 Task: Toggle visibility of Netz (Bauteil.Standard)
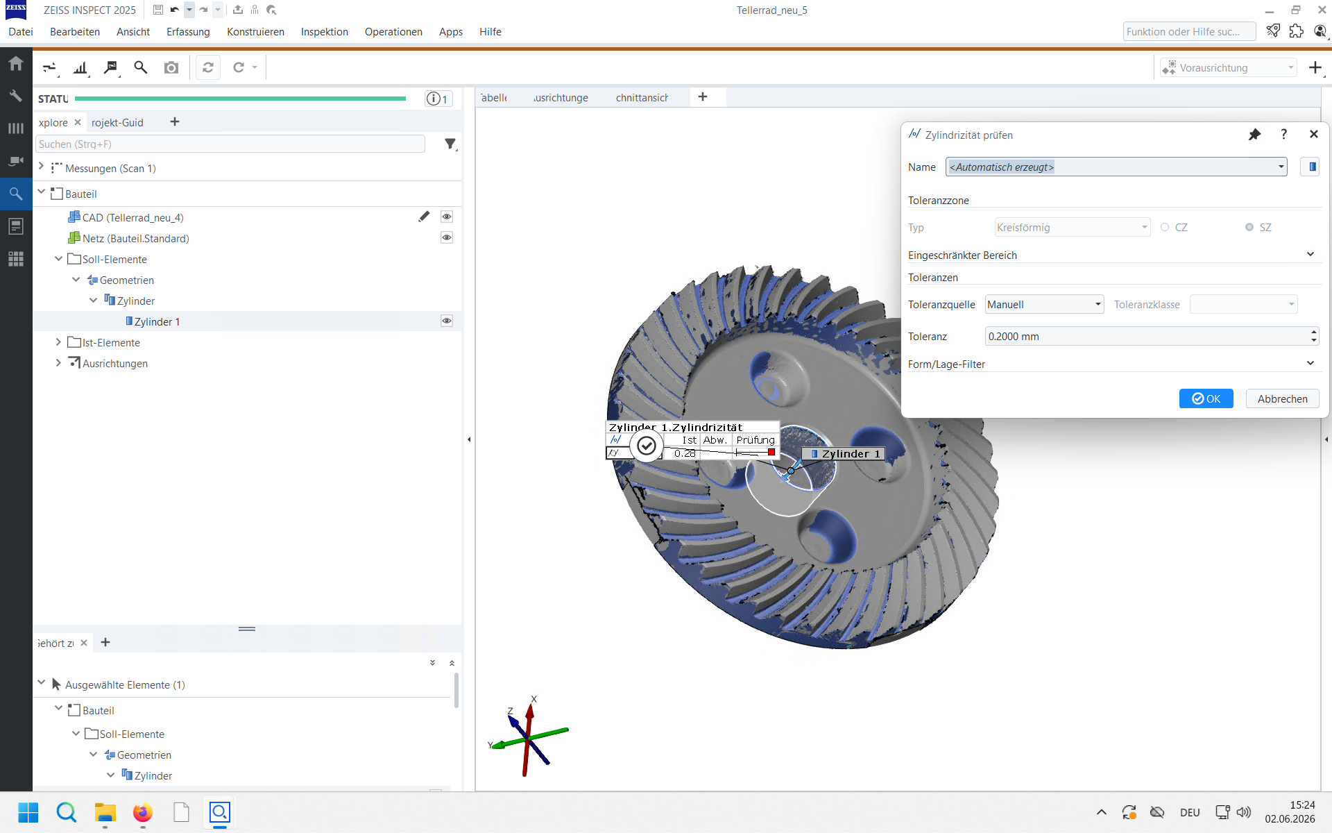tap(447, 237)
